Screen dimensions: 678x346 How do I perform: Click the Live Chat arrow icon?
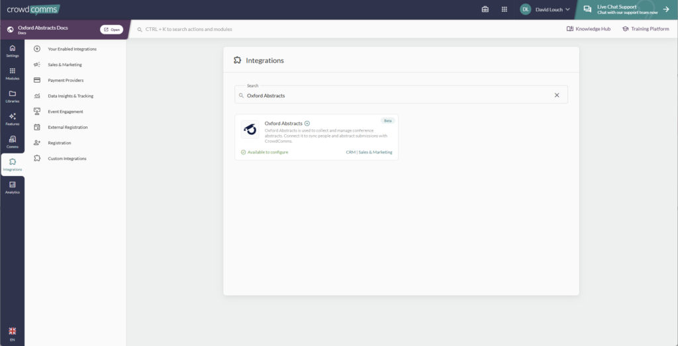pos(666,9)
